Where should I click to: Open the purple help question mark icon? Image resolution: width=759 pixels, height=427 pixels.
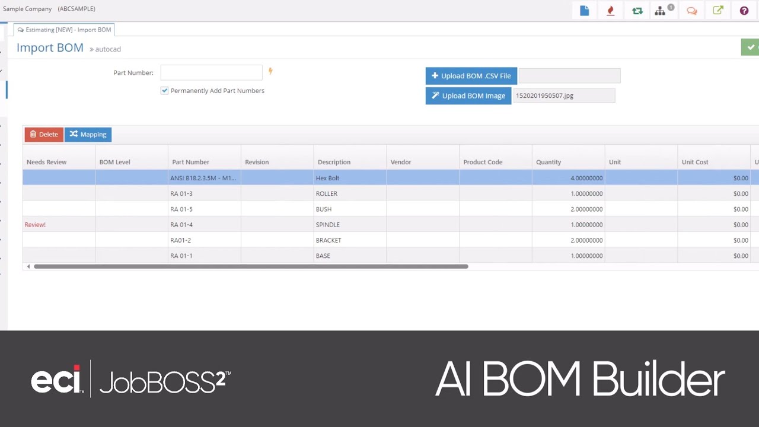coord(744,11)
